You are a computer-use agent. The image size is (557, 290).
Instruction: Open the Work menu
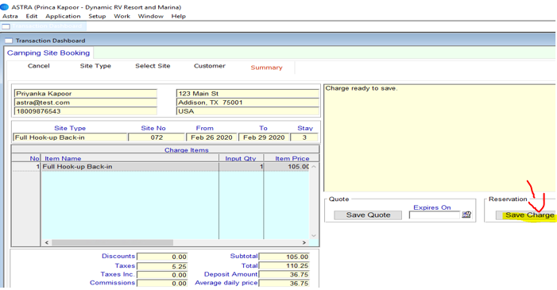tap(122, 17)
